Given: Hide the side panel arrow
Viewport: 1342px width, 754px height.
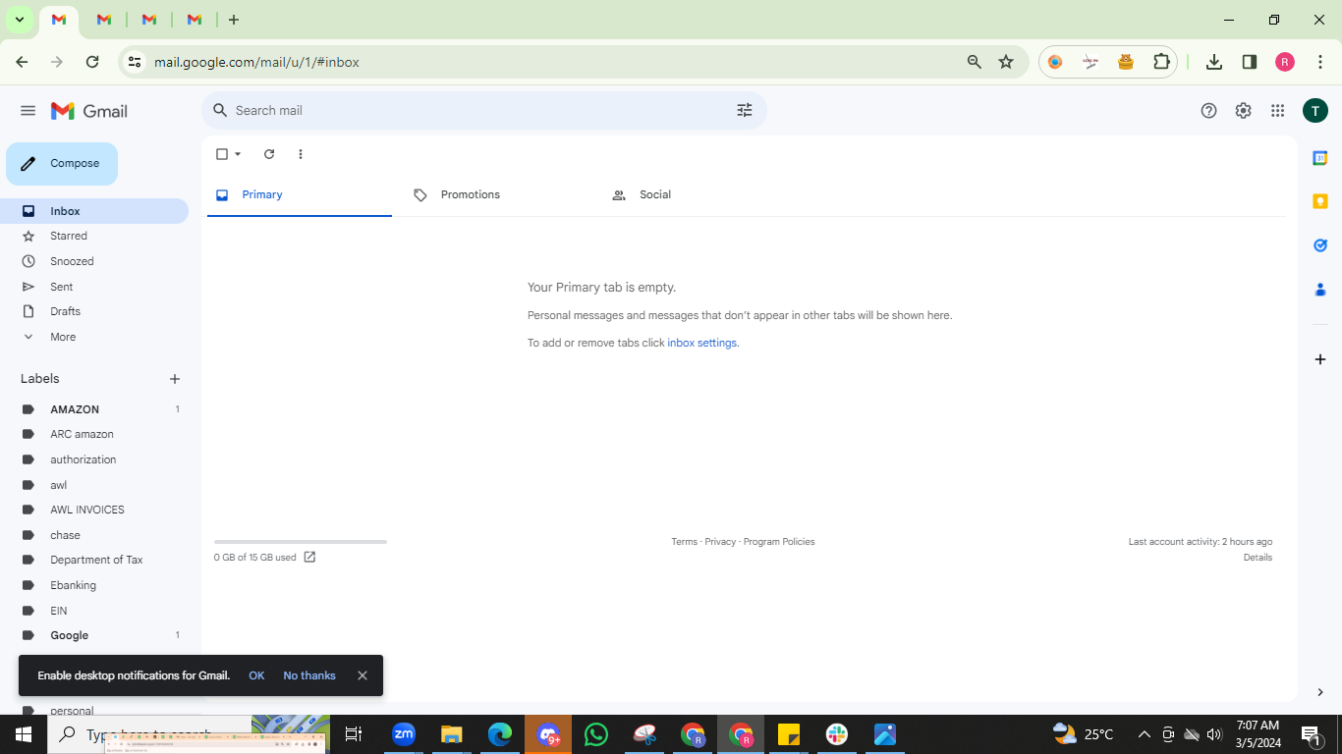Looking at the screenshot, I should 1320,692.
